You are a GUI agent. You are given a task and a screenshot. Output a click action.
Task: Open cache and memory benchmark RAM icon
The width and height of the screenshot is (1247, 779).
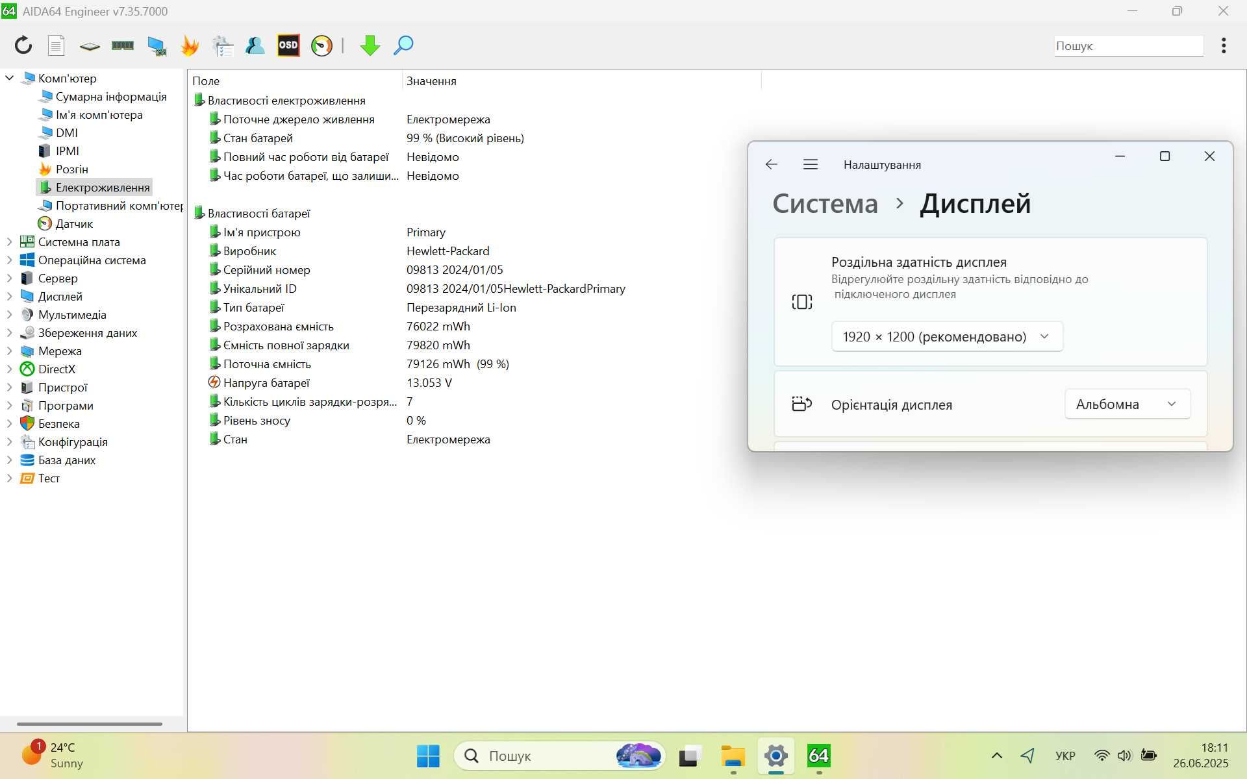123,45
